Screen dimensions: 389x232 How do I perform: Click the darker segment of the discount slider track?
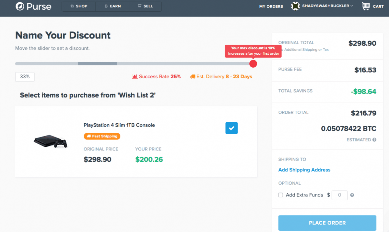coord(97,64)
